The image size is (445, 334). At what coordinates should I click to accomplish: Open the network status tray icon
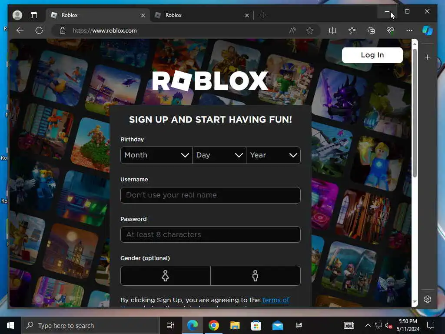pyautogui.click(x=379, y=325)
